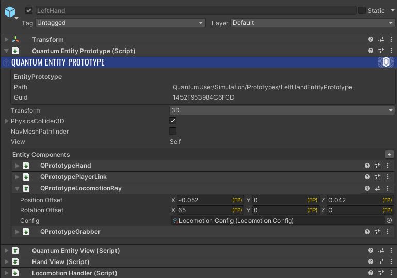This screenshot has width=397, height=278.
Task: Open the QPrototypePlayerLink context menu
Action: tap(388, 177)
